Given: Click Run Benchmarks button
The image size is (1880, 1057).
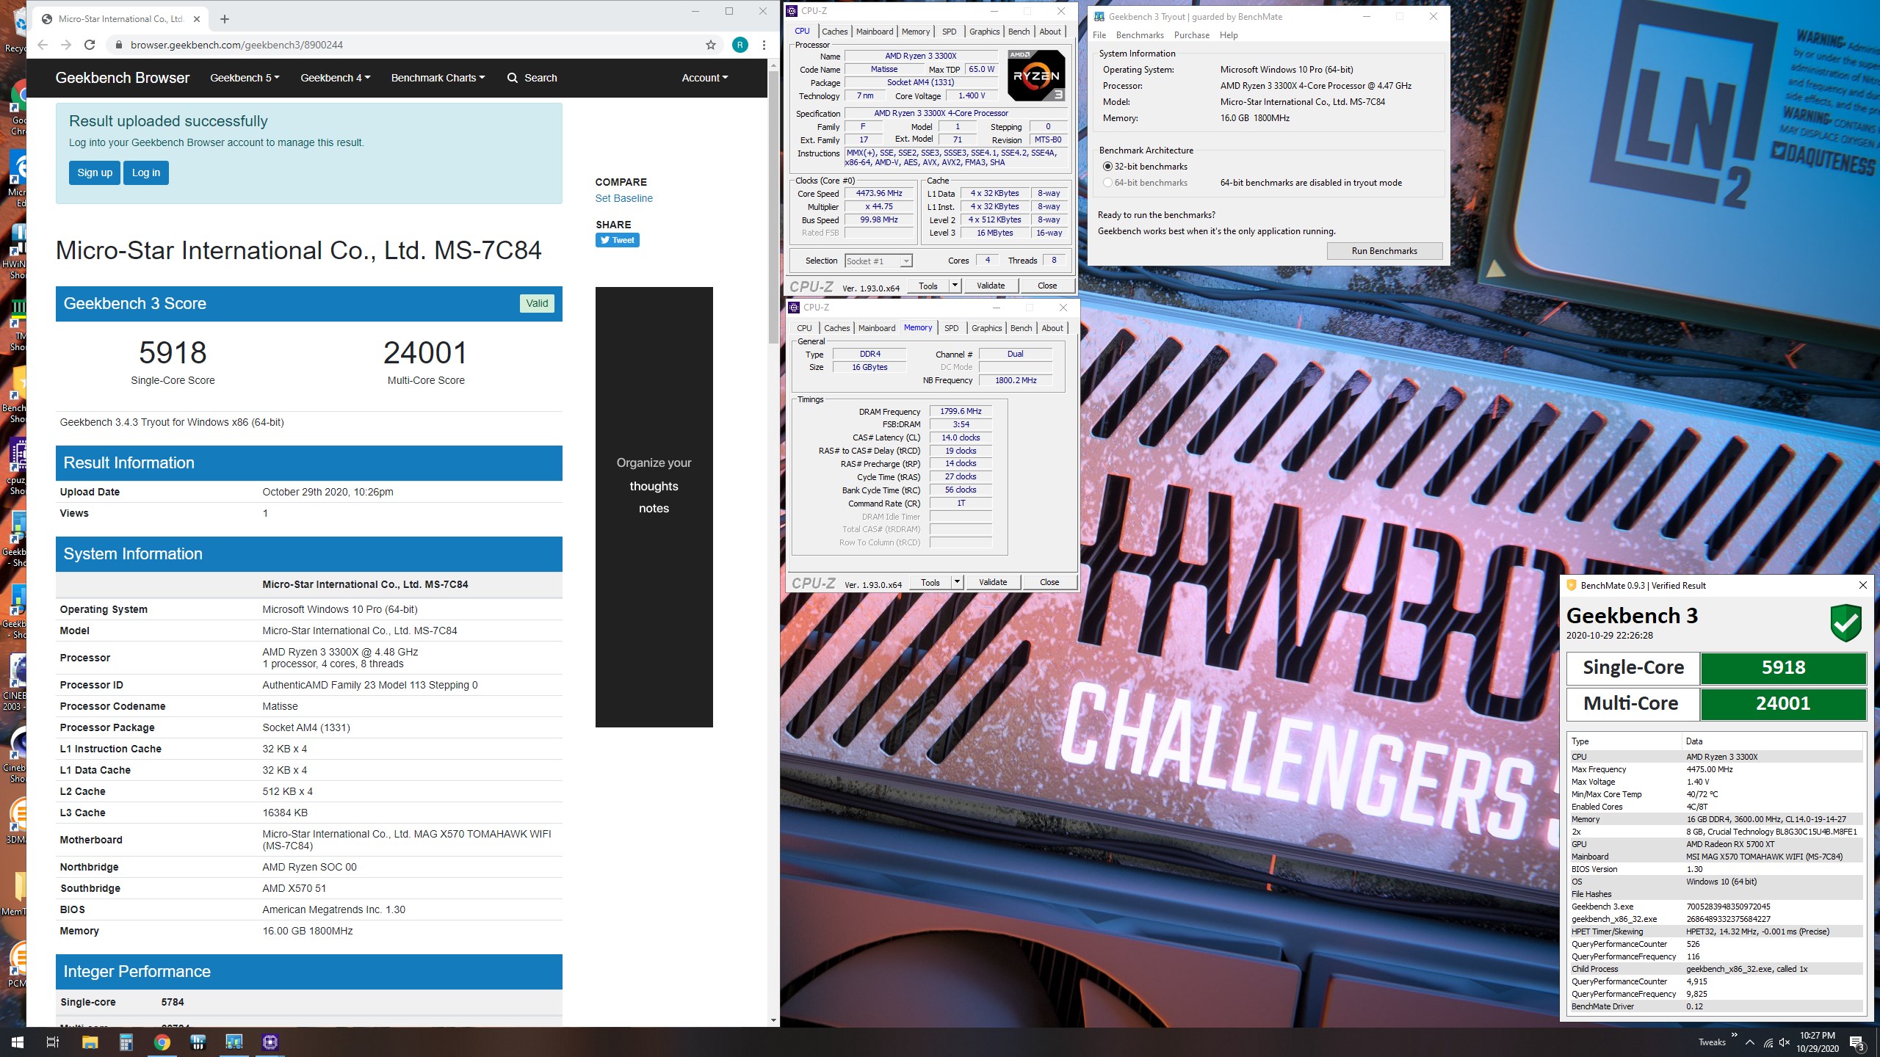Looking at the screenshot, I should 1384,251.
